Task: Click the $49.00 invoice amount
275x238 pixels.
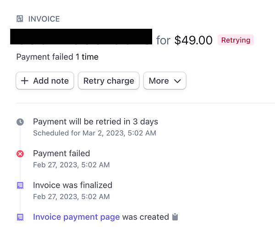Action: click(193, 40)
